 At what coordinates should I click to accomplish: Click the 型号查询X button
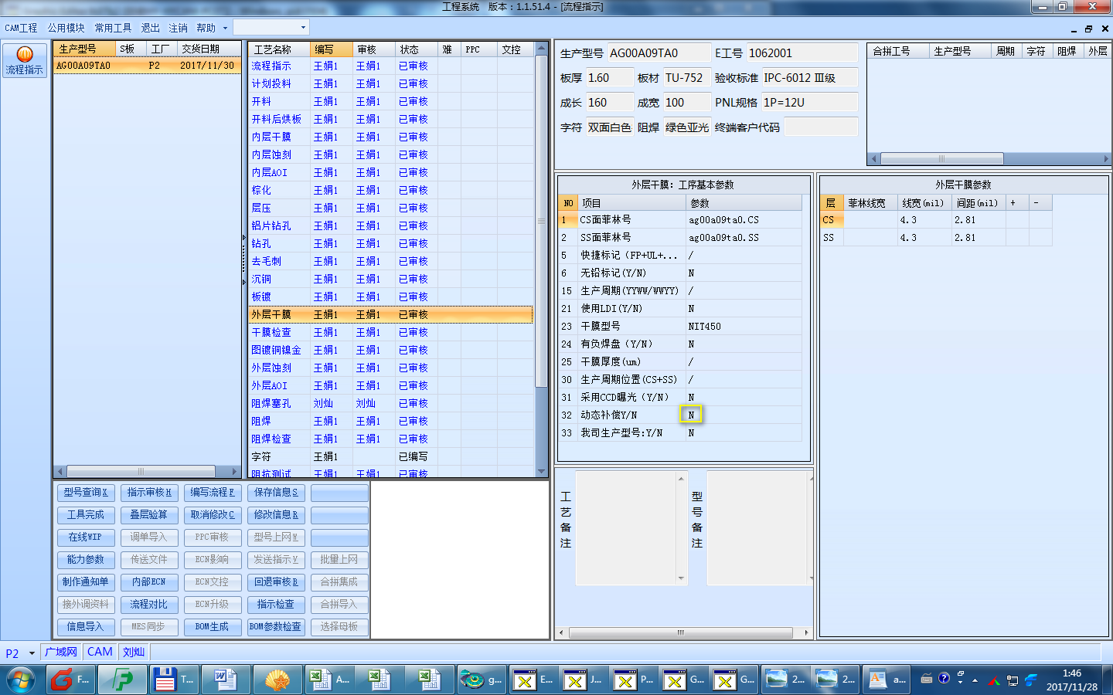pos(86,493)
